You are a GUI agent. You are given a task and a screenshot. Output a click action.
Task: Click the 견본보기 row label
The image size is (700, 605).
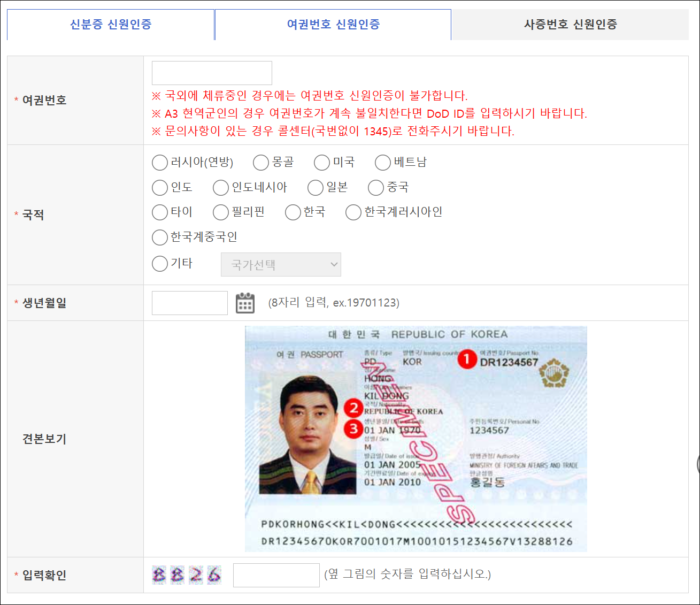[44, 439]
